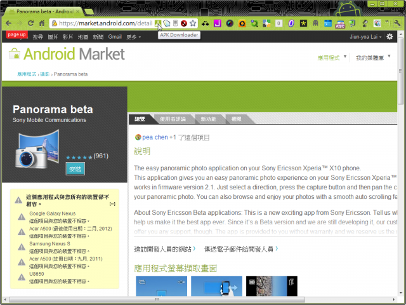Click the Android Market shopping bag logo
Screen dimensions: 406x305
15,53
